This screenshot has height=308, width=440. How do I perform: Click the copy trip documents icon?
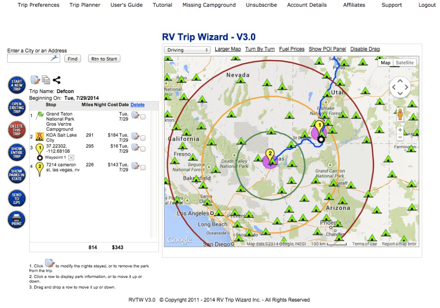pyautogui.click(x=46, y=80)
